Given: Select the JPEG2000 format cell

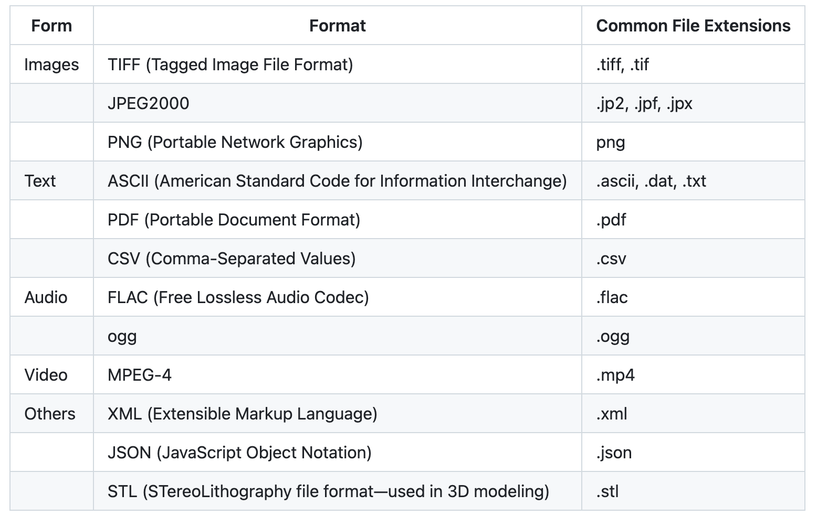Looking at the screenshot, I should [148, 103].
